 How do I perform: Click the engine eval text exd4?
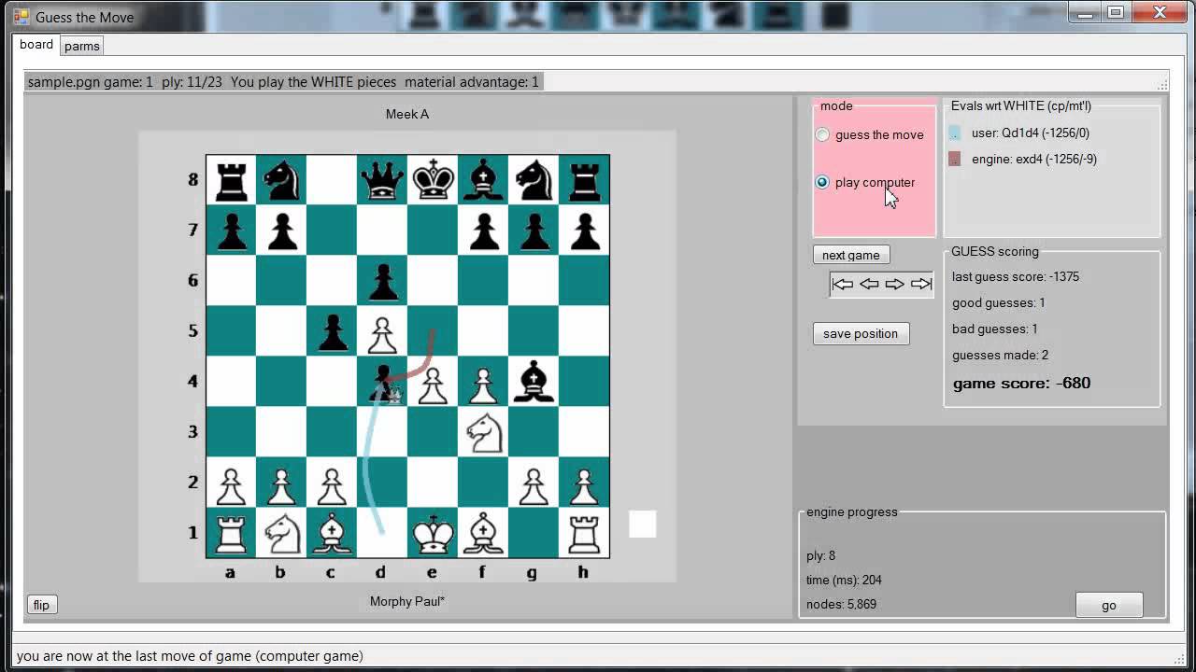pyautogui.click(x=1034, y=160)
